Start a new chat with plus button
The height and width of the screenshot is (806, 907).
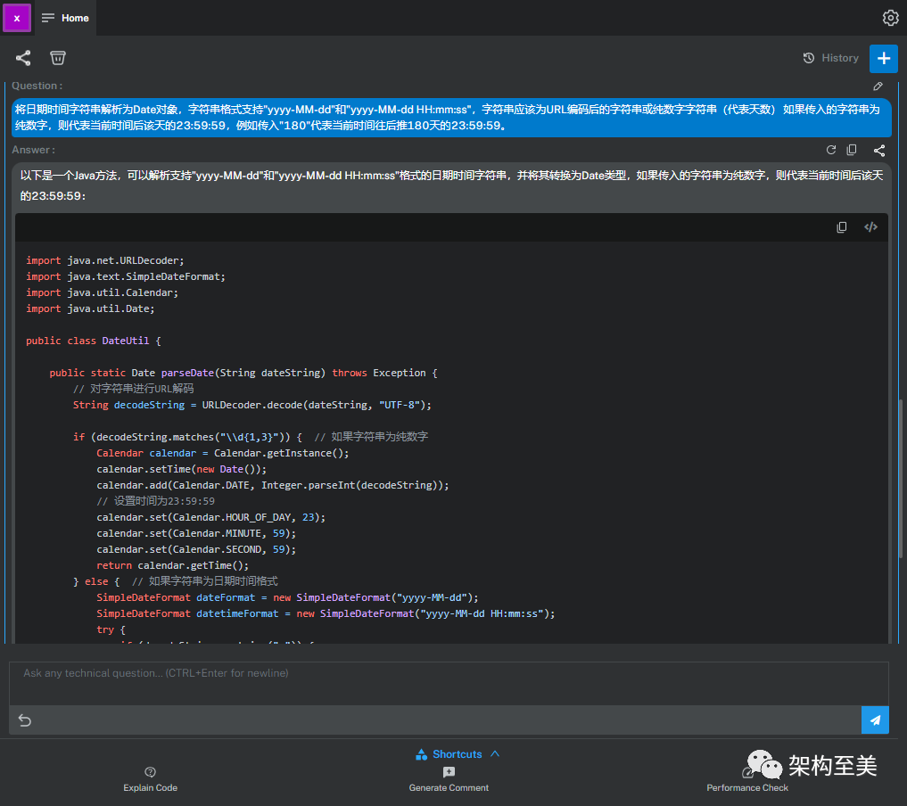pyautogui.click(x=883, y=58)
